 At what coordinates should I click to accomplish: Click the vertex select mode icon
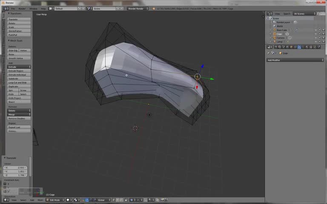114,200
